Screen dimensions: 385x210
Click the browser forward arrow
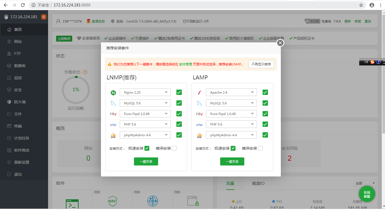click(x=14, y=5)
